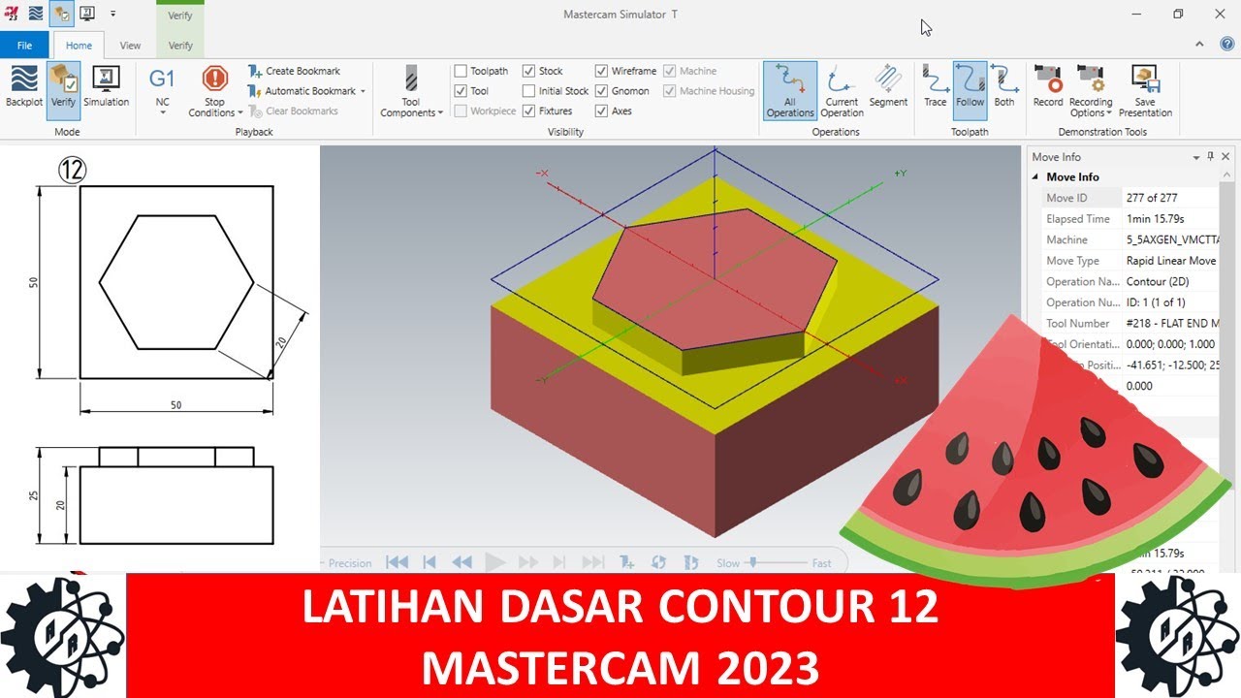1241x698 pixels.
Task: Click Automatic Bookmark
Action: point(302,91)
